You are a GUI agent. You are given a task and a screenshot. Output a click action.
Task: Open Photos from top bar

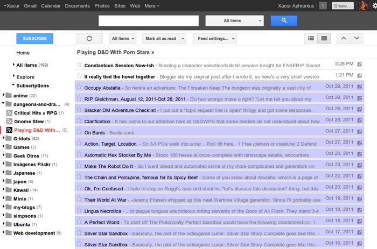coord(102,6)
